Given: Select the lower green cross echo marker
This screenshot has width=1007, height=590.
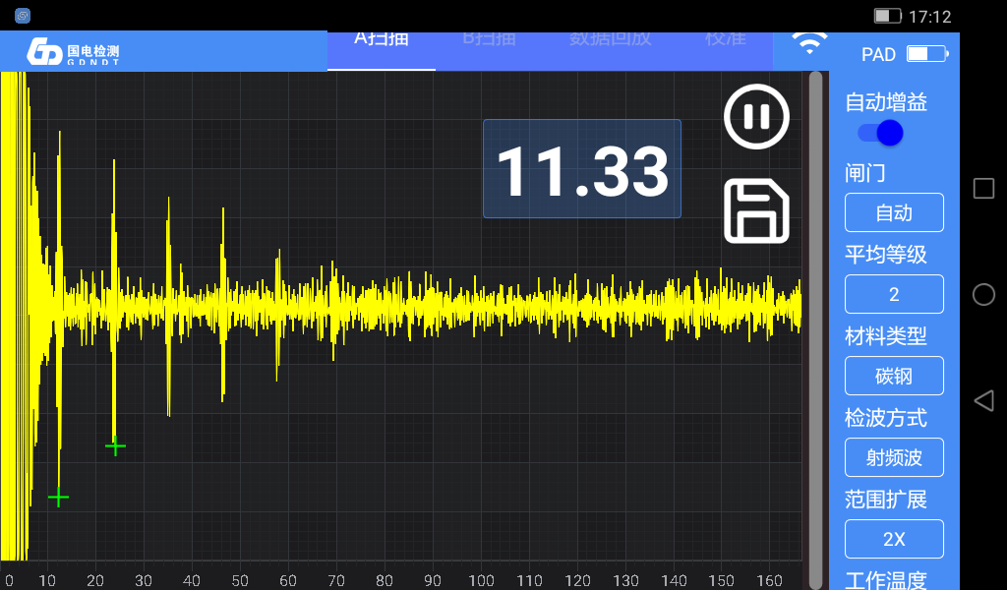Looking at the screenshot, I should 58,498.
